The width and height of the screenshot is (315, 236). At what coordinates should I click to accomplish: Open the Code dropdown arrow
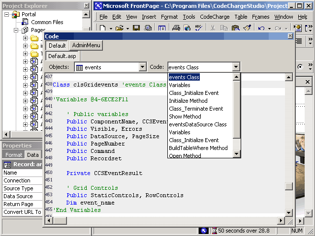236,67
